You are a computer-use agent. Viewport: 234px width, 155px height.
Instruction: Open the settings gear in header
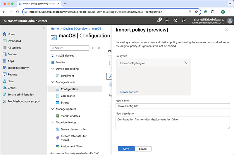(167, 21)
